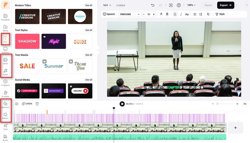See all Text Styles
The image size is (250, 143).
89,30
